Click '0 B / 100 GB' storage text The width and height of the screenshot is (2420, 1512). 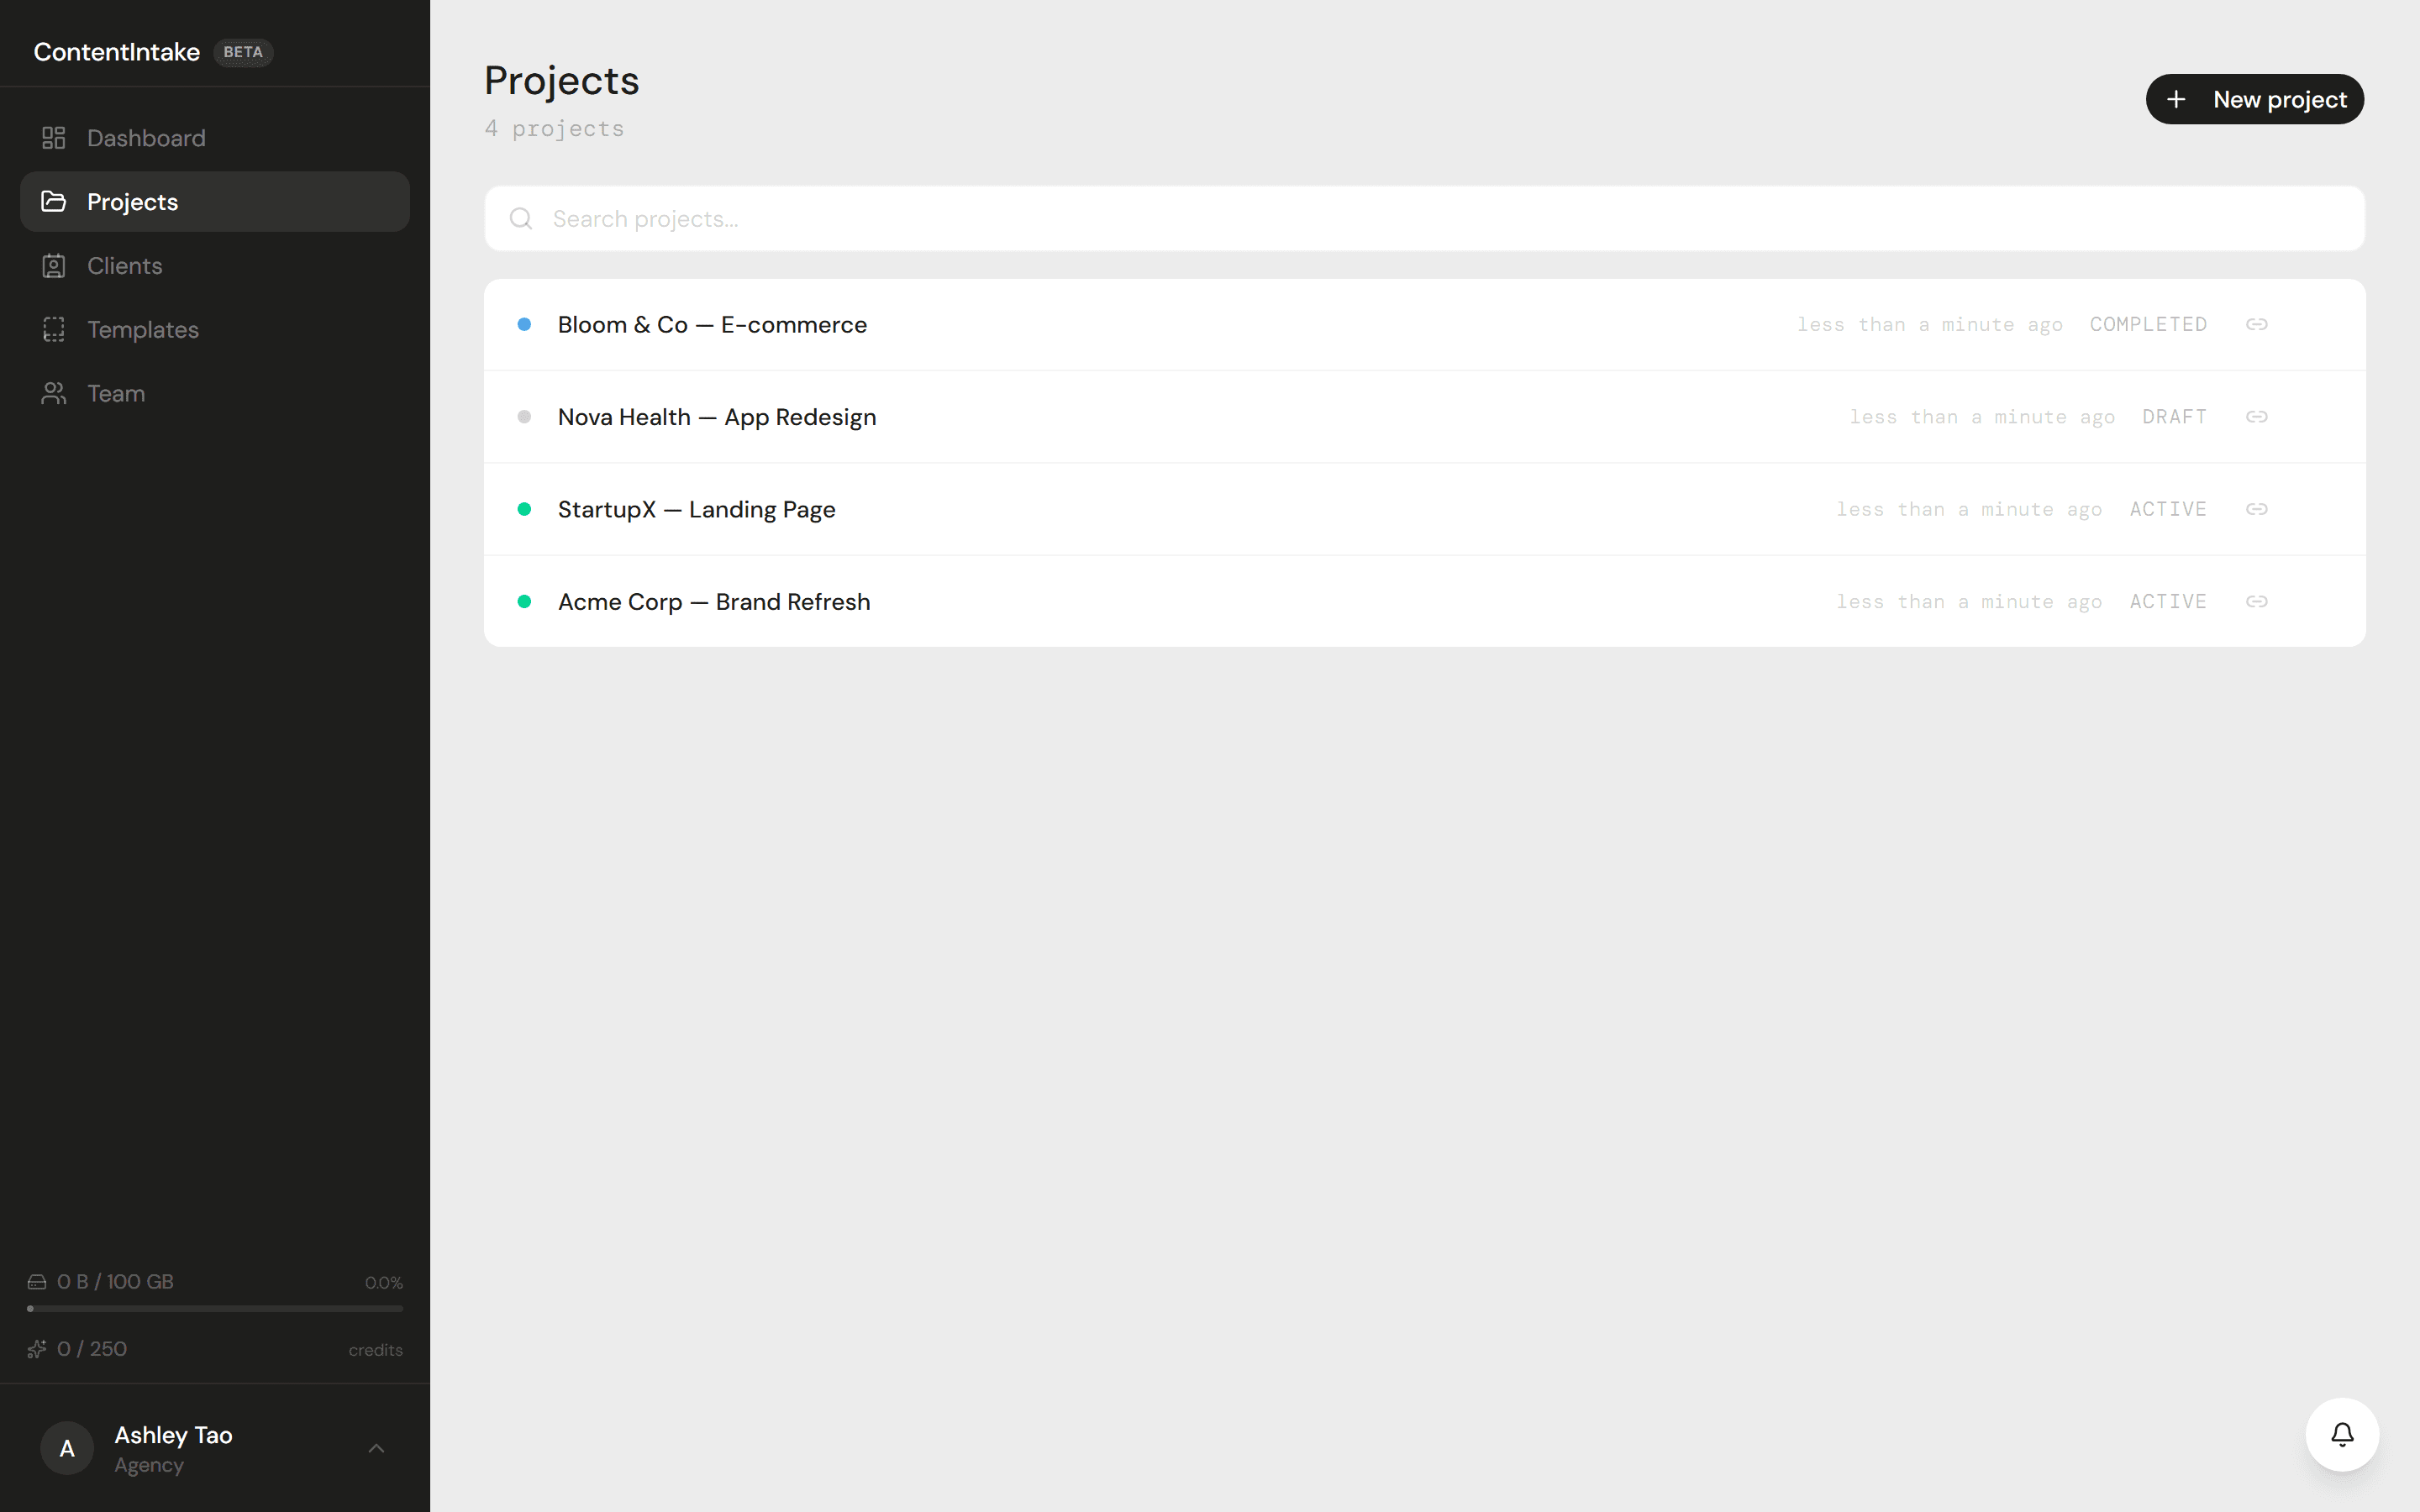click(115, 1282)
